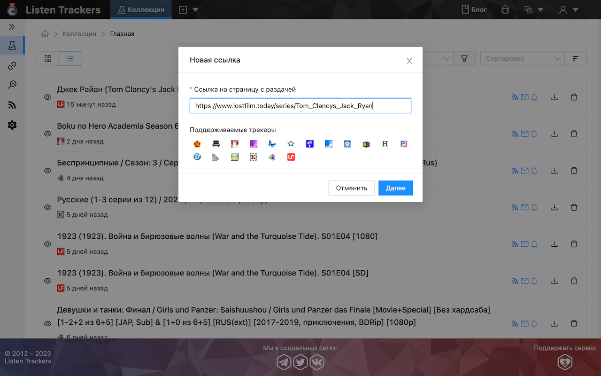Open the Сортировка dropdown

523,59
